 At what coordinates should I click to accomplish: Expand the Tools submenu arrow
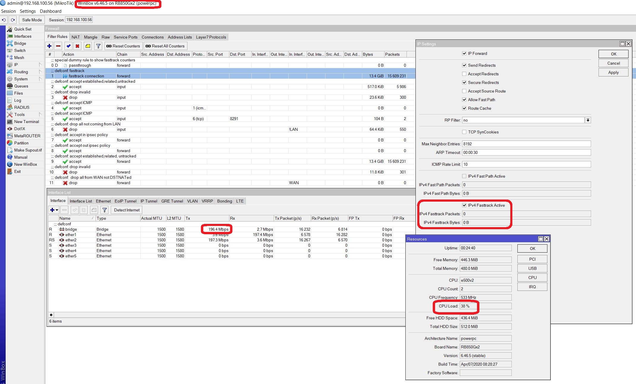click(x=40, y=114)
